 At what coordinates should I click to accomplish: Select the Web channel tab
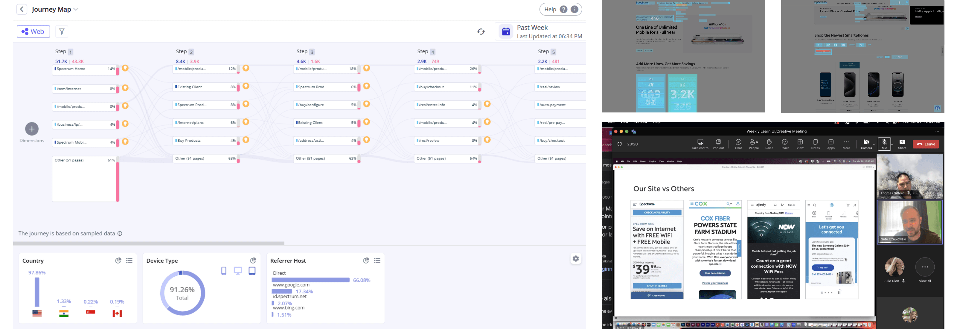(x=33, y=32)
